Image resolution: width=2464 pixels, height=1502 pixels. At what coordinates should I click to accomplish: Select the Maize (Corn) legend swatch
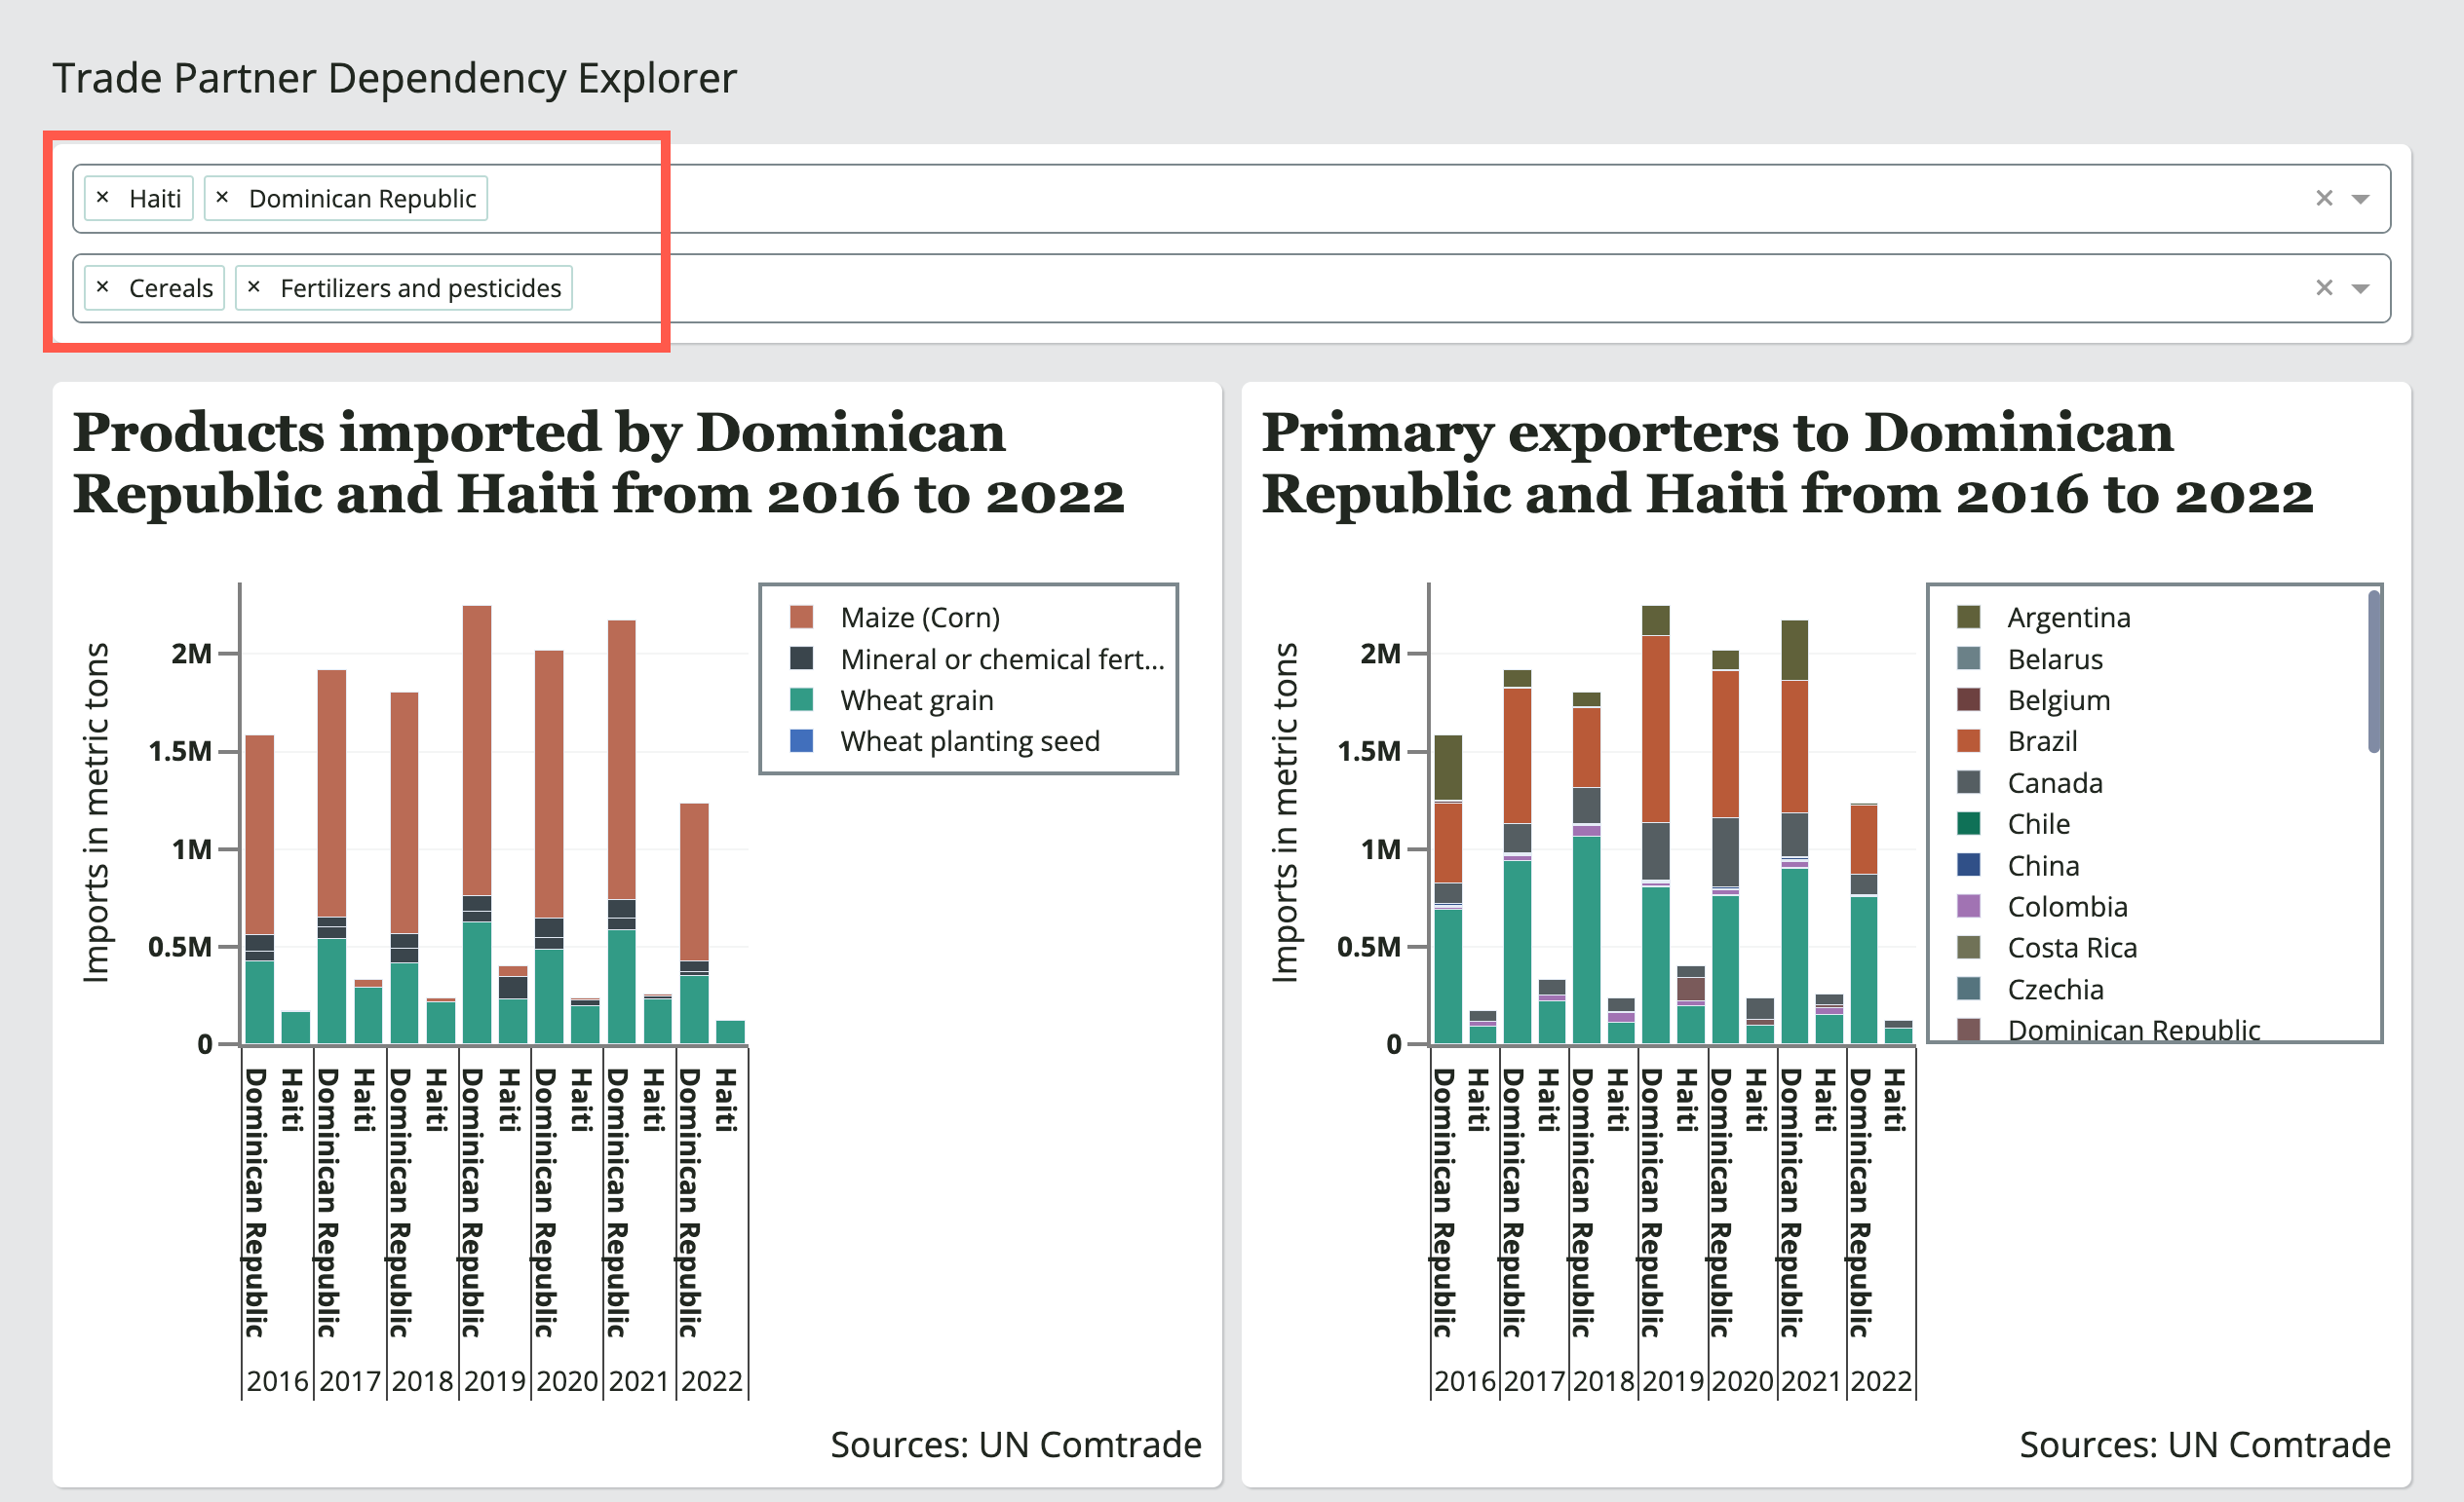pyautogui.click(x=800, y=617)
